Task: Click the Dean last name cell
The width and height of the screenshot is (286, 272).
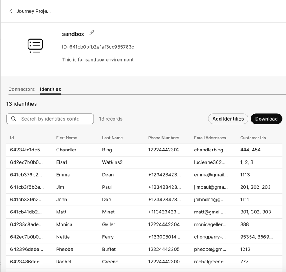Action: click(x=108, y=175)
